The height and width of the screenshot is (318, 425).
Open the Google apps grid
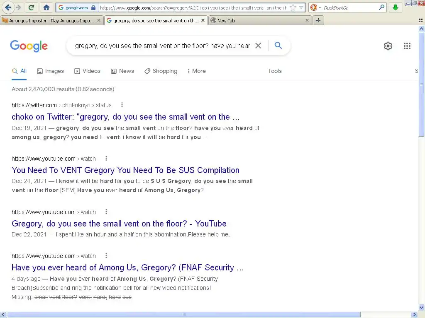click(407, 46)
